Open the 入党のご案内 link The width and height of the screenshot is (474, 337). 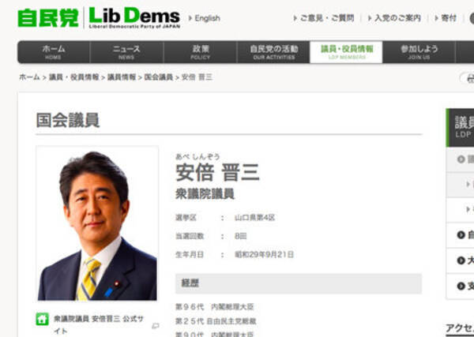click(397, 18)
